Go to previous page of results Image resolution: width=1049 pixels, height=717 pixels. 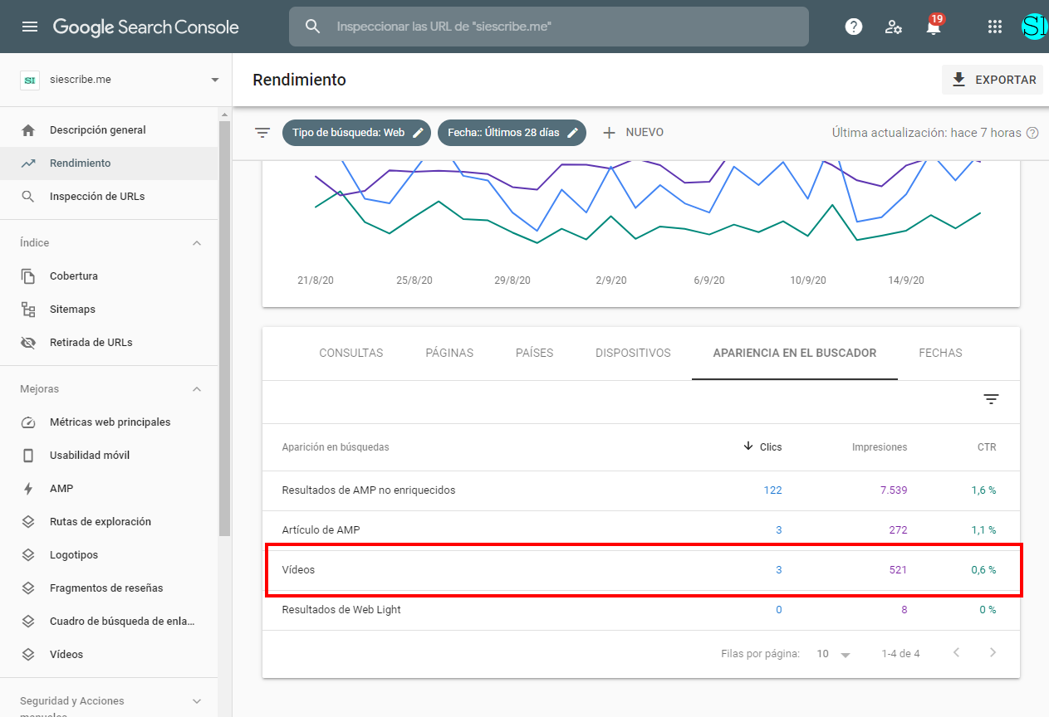coord(956,653)
